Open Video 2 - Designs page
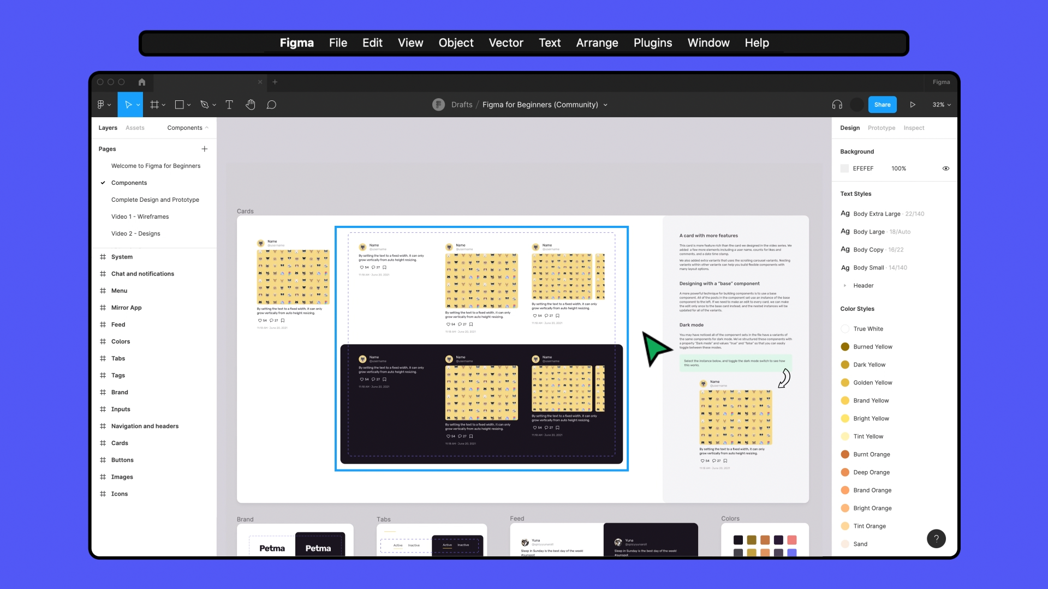 (135, 233)
